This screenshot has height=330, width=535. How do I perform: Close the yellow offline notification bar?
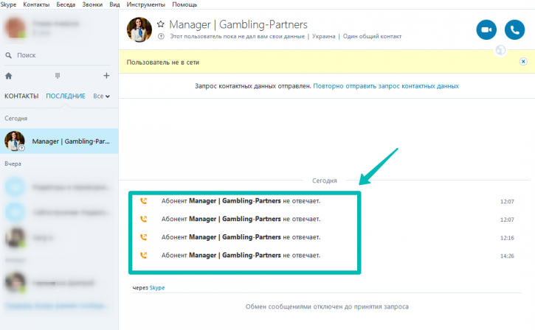[523, 62]
